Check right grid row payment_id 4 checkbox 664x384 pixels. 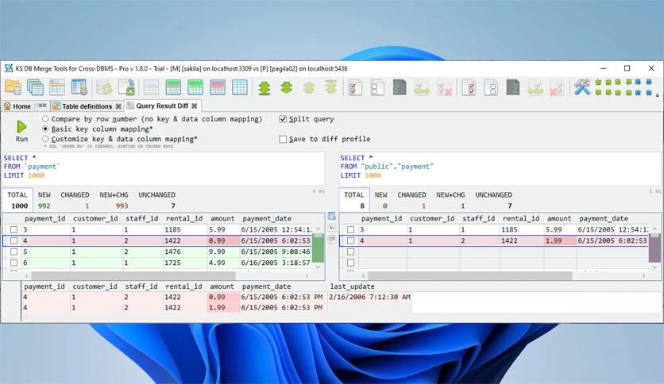click(350, 240)
